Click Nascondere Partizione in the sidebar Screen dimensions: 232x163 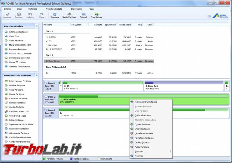click(x=19, y=129)
